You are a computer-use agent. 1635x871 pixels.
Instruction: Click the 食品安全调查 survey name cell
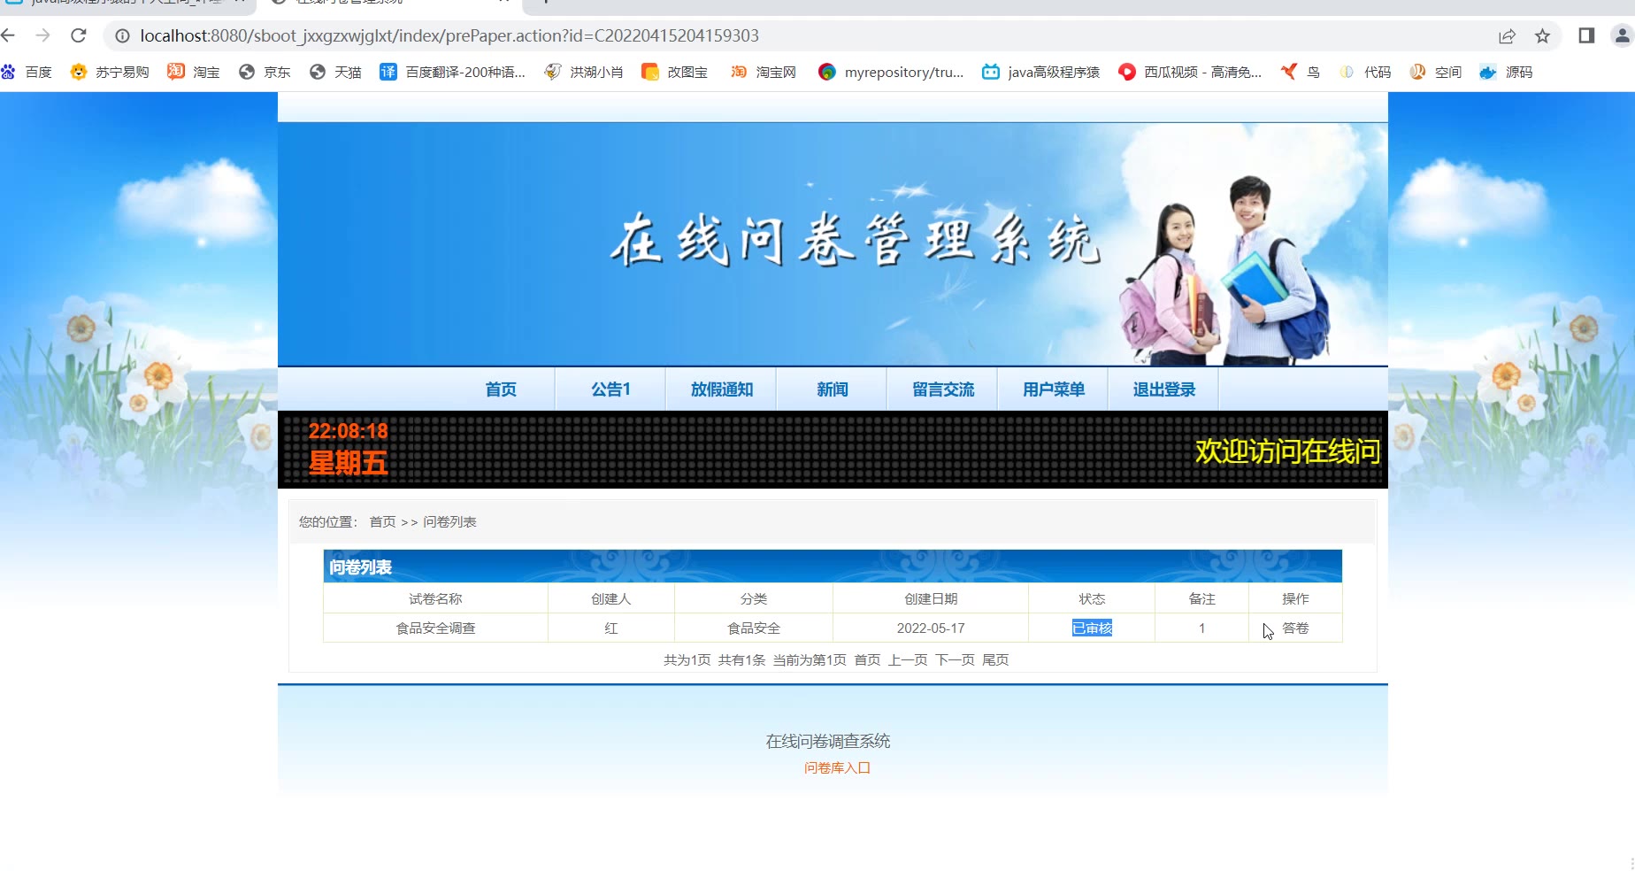435,628
